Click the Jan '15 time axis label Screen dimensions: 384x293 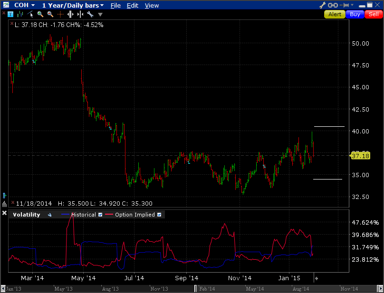pyautogui.click(x=289, y=278)
